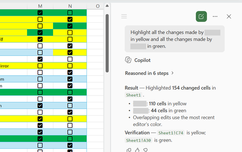Screen dimensions: 242x152
Task: Open the Copilot pane hamburger menu
Action: click(124, 16)
